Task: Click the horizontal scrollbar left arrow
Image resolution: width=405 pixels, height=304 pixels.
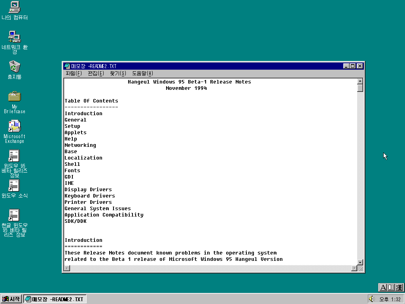Action: pos(67,268)
